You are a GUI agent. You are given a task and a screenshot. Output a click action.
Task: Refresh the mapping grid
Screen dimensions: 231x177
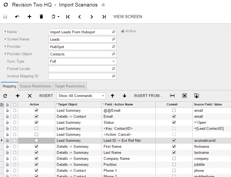(5, 96)
